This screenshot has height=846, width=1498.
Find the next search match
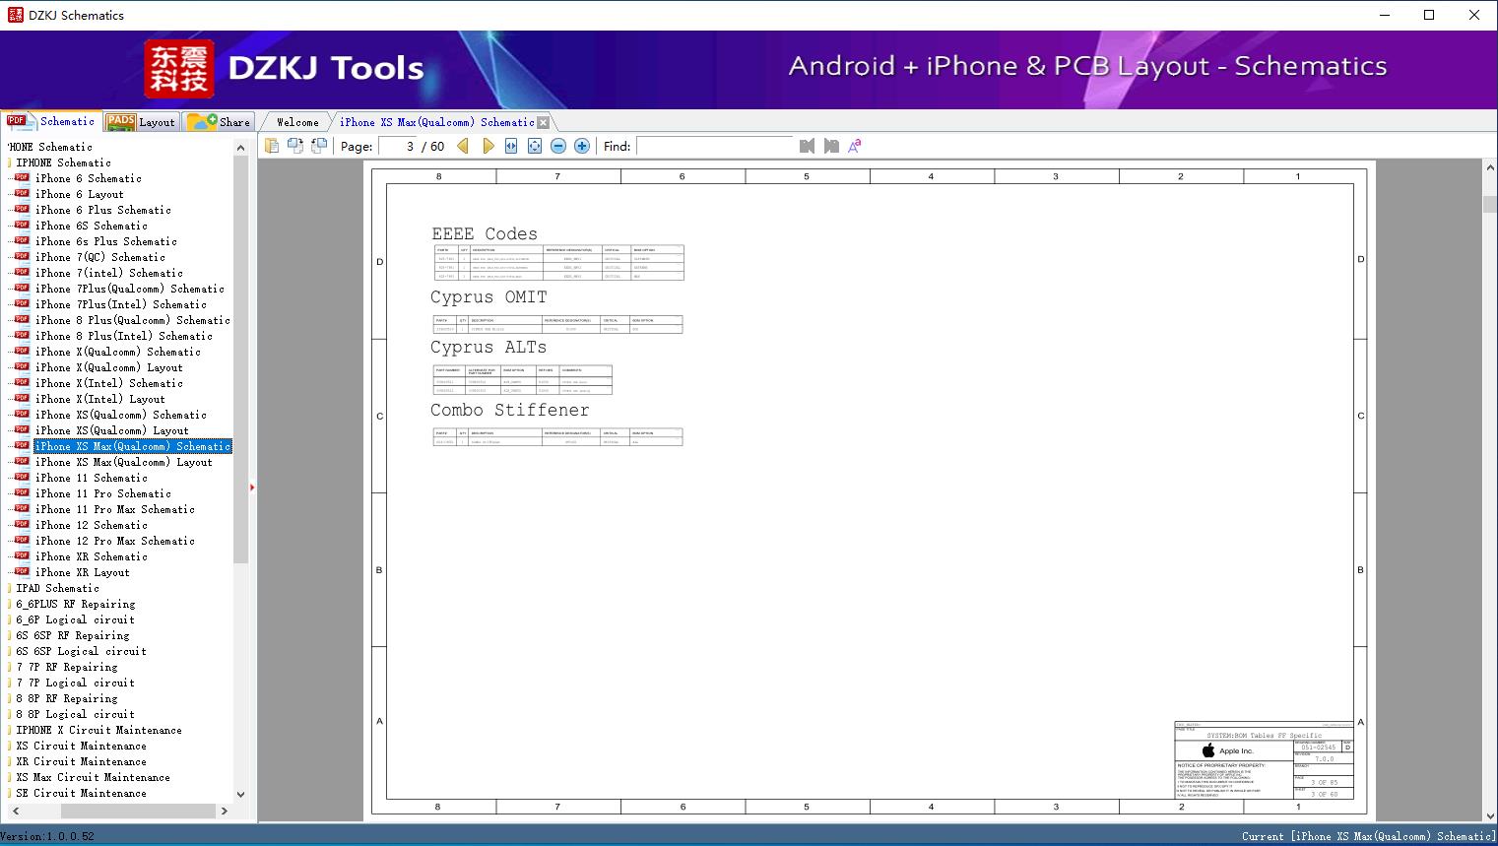coord(831,146)
